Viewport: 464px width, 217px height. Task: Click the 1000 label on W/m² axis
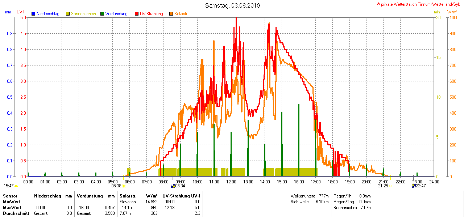pos(454,17)
